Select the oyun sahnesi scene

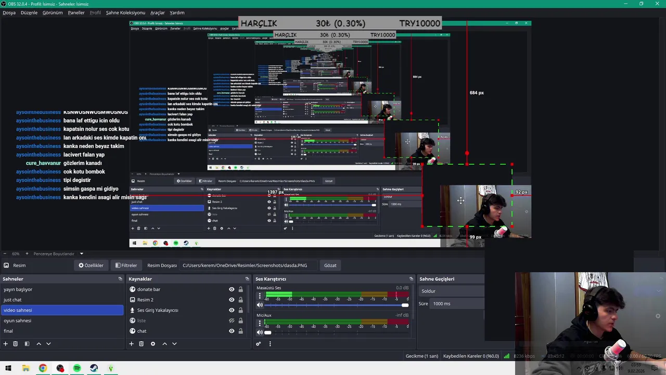click(x=62, y=321)
